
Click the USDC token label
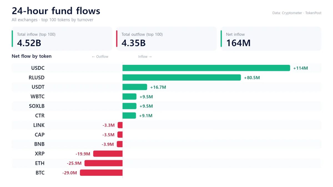point(38,68)
